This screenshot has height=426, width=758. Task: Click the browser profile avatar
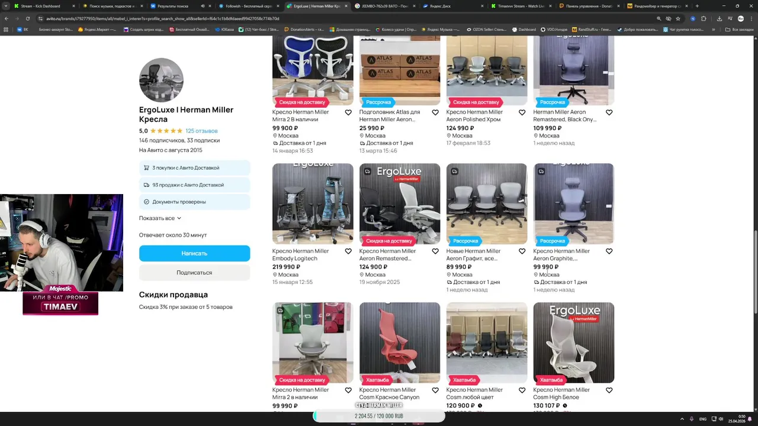[x=741, y=18]
